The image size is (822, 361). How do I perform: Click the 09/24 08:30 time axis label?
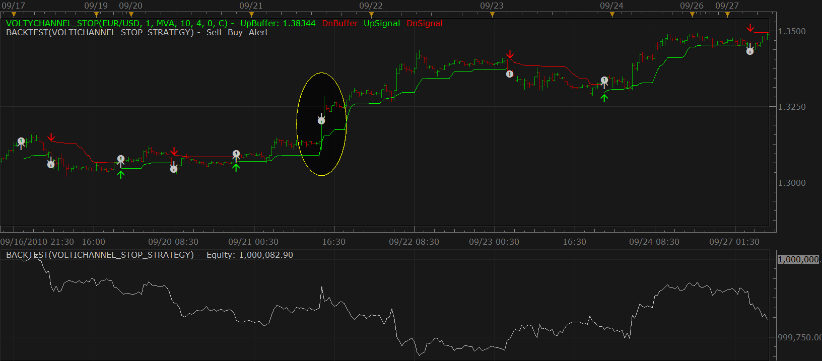pyautogui.click(x=654, y=242)
